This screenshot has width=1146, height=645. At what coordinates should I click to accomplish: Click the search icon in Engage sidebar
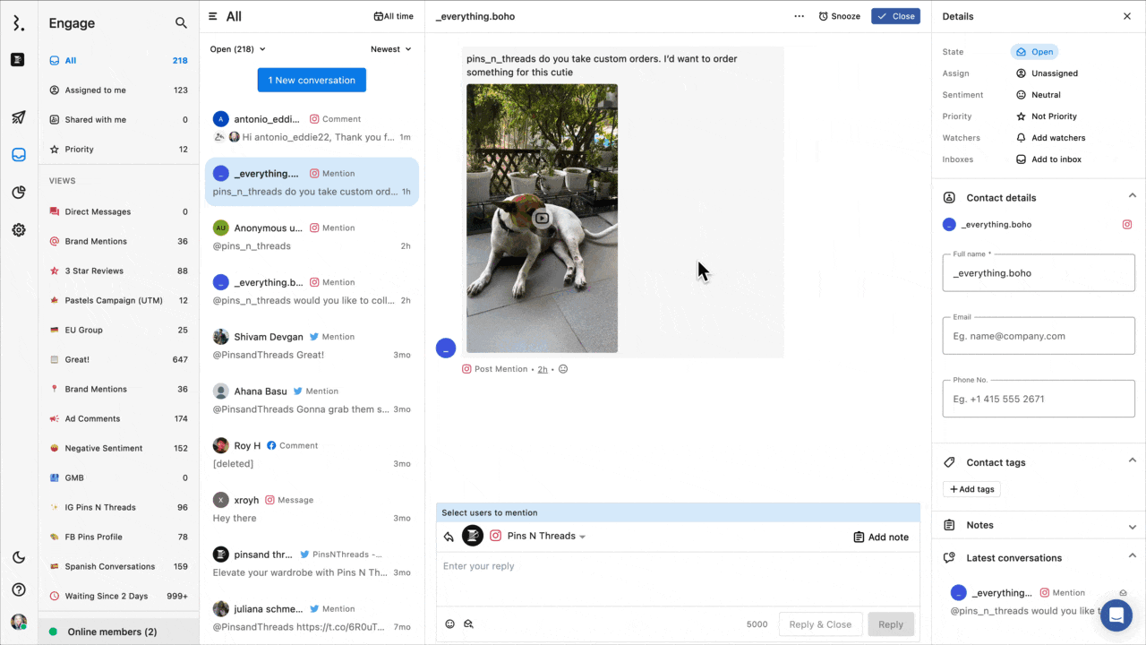coord(181,23)
